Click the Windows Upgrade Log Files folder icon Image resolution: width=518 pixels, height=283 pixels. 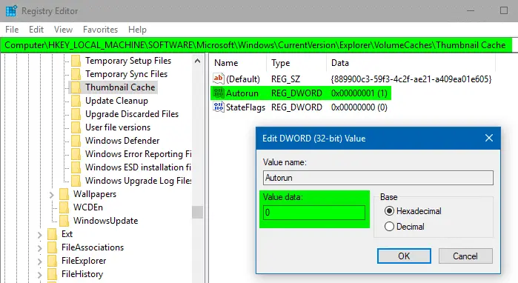(76, 181)
